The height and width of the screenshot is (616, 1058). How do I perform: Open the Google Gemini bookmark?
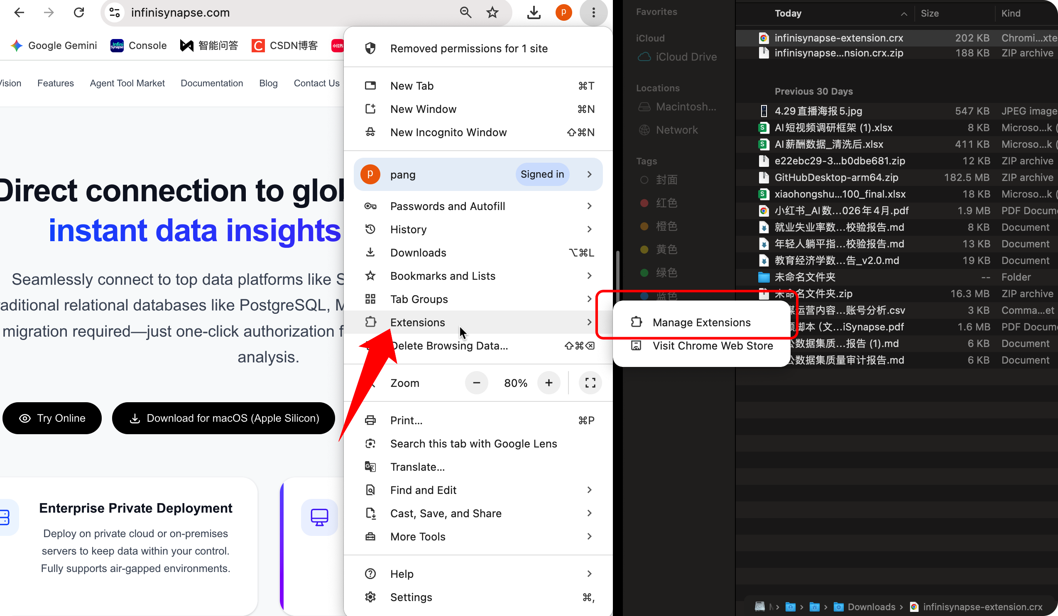(x=54, y=45)
